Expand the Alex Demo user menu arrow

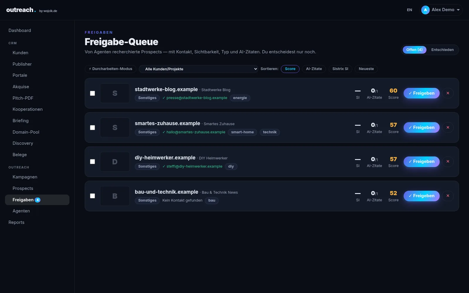458,10
